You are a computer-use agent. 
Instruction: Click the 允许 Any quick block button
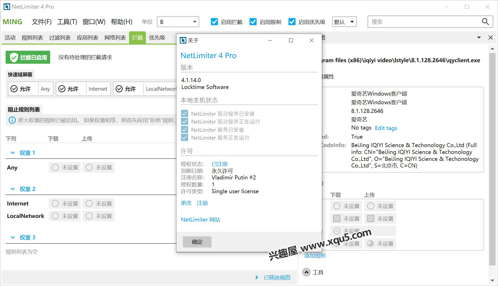click(x=31, y=89)
